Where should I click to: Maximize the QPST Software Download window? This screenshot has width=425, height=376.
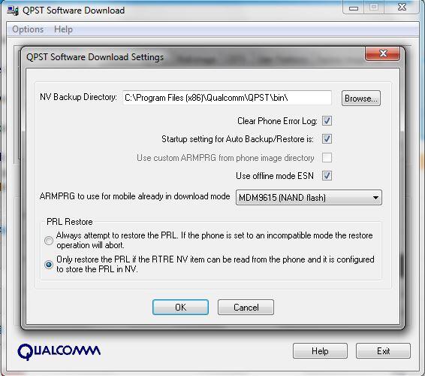point(374,8)
